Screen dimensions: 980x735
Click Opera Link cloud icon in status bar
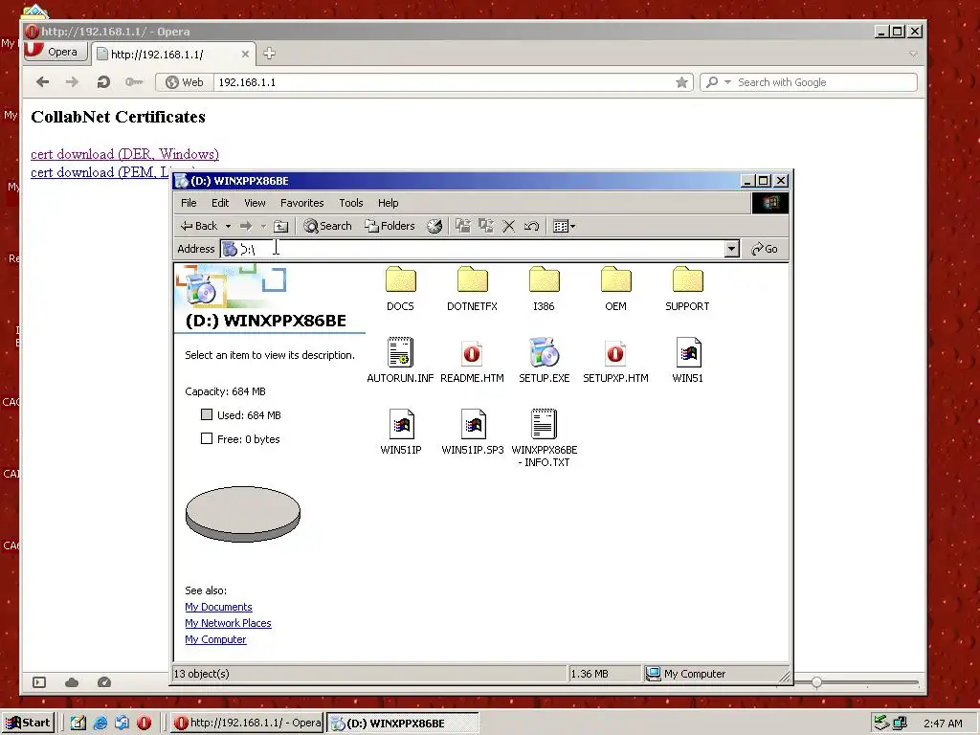coord(72,682)
